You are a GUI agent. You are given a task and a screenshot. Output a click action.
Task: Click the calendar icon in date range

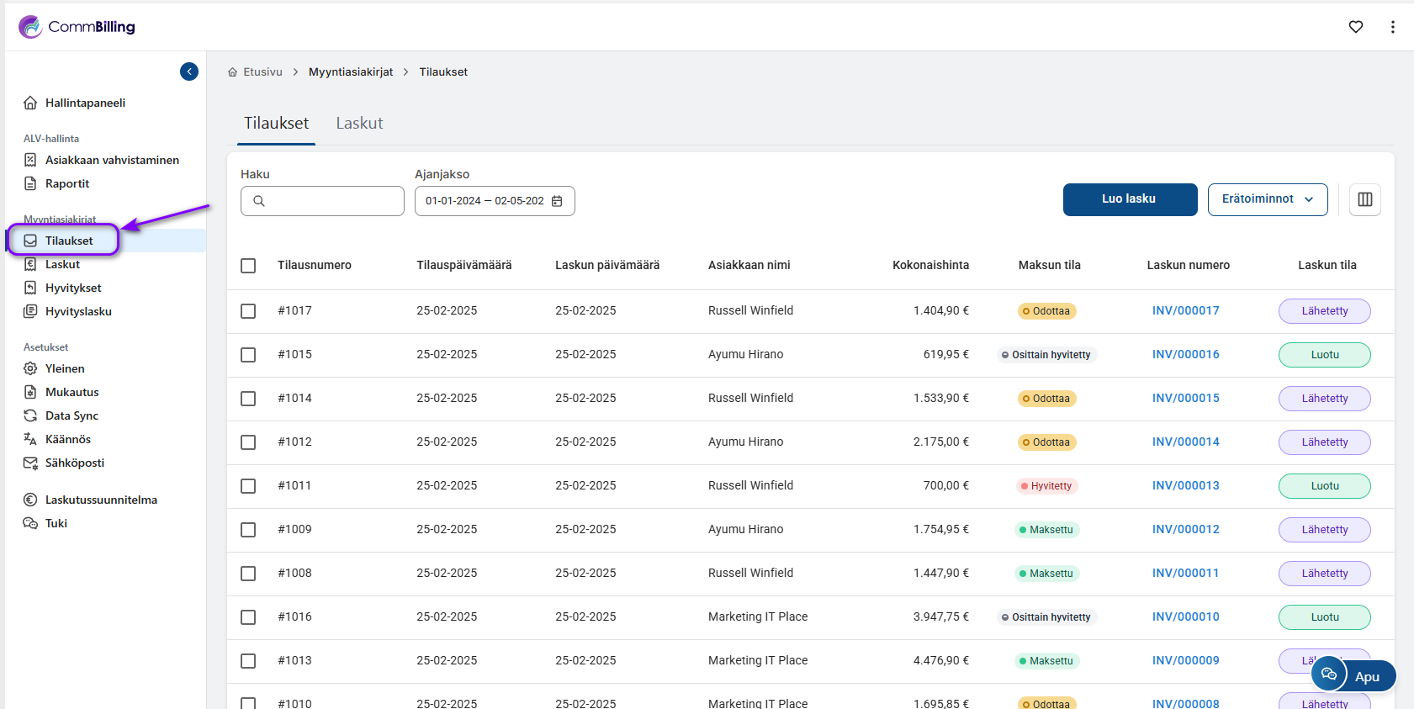tap(557, 201)
